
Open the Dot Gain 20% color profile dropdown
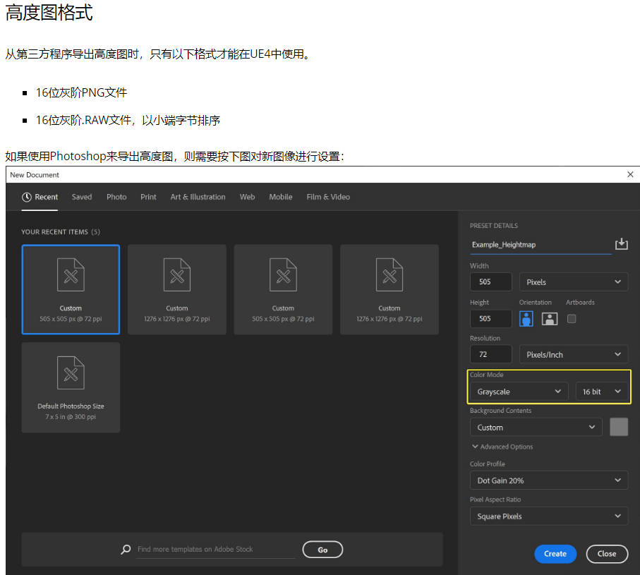click(549, 480)
